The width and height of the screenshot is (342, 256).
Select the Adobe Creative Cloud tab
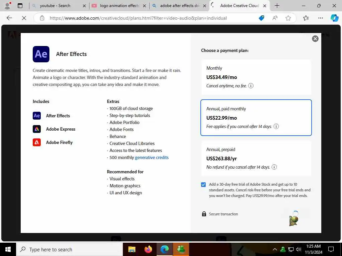(x=239, y=6)
